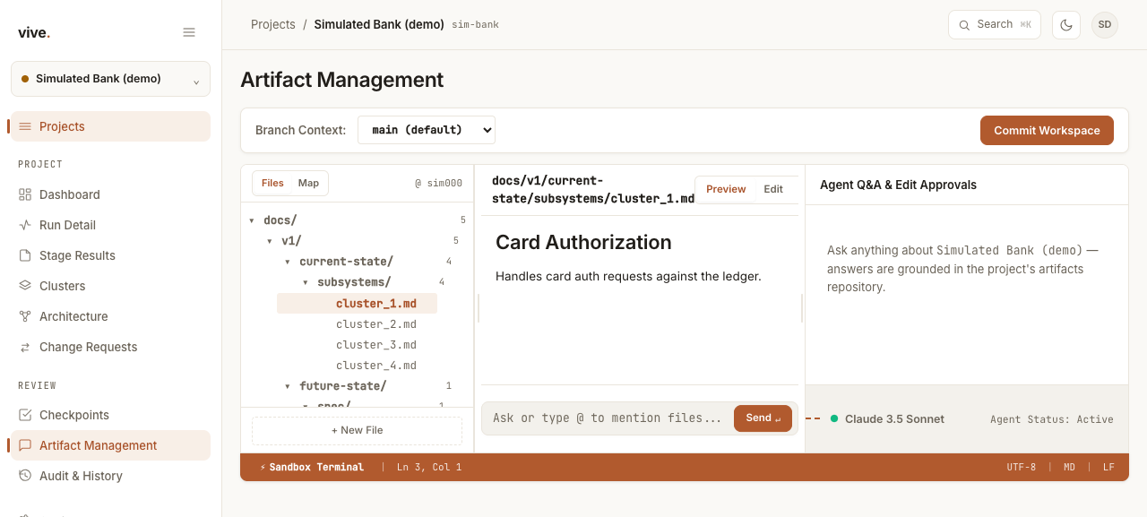Click the Card Authorization heading

click(583, 242)
